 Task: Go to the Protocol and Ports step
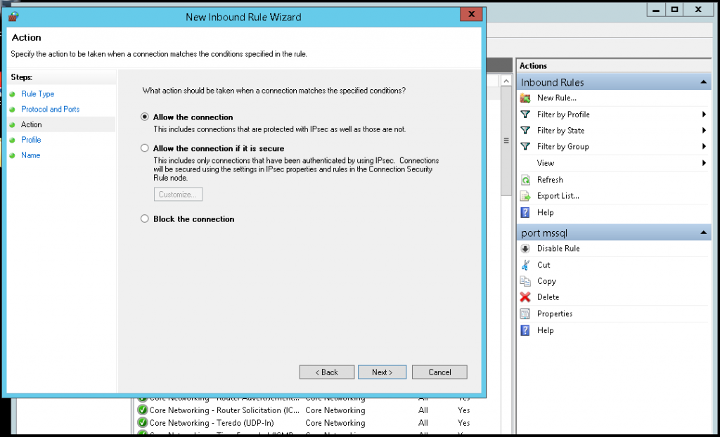coord(50,110)
